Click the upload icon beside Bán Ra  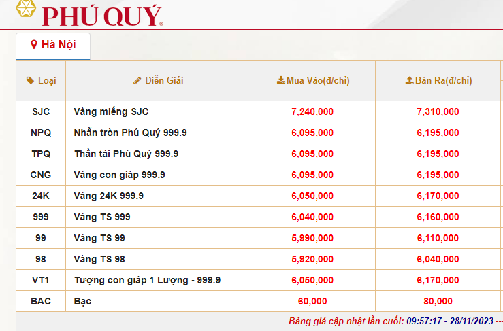(409, 80)
